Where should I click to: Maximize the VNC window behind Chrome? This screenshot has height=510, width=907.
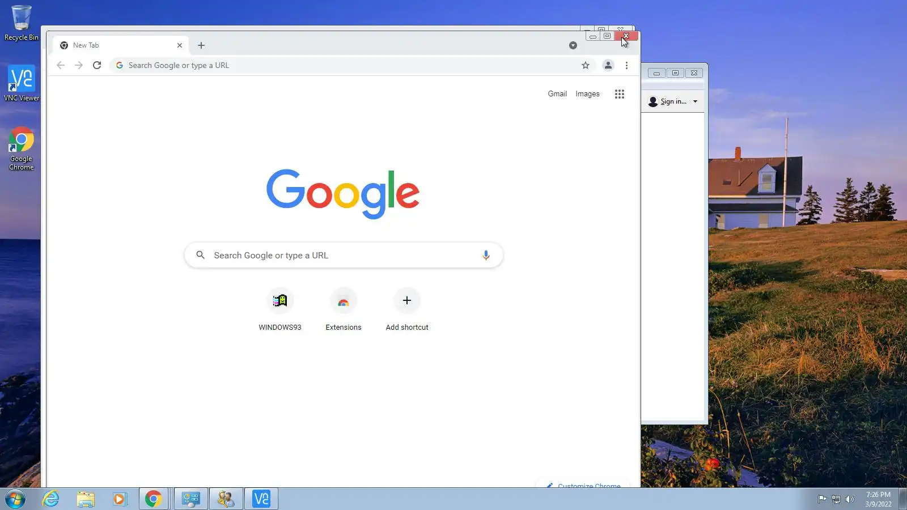coord(675,73)
